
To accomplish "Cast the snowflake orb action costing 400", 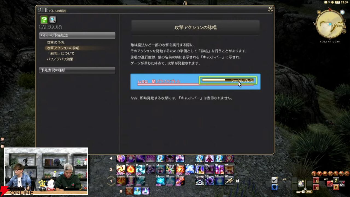I will (160, 181).
